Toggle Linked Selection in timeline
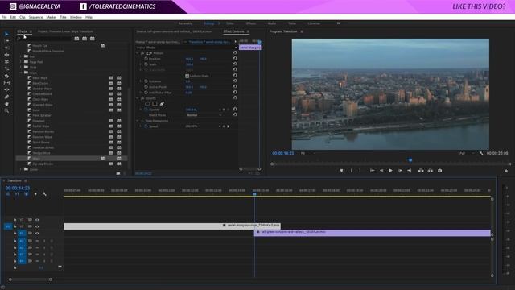 tap(26, 194)
